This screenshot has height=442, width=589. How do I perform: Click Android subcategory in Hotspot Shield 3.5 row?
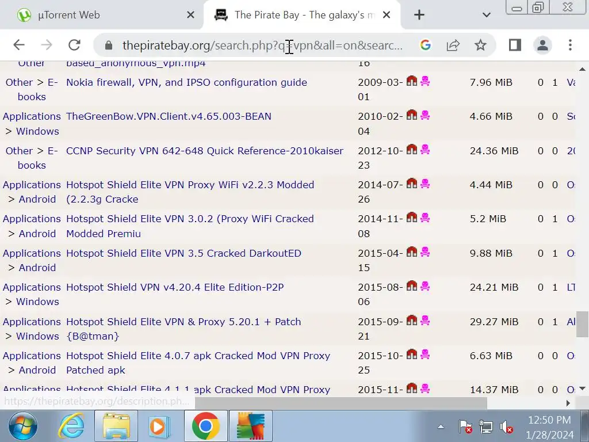click(37, 268)
